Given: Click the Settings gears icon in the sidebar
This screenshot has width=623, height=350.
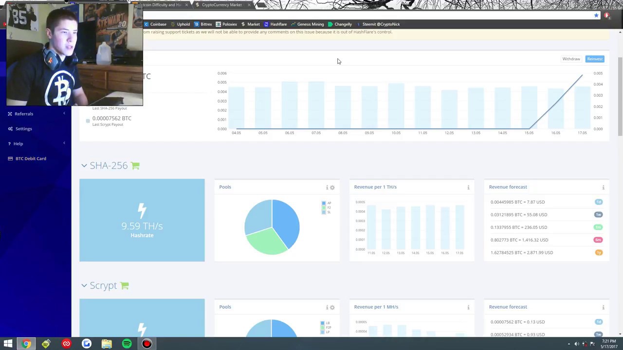Looking at the screenshot, I should click(x=10, y=129).
